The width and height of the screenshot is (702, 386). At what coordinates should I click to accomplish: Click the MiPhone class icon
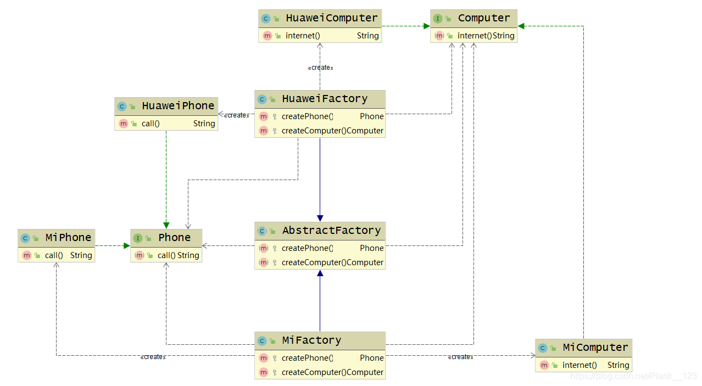point(25,238)
